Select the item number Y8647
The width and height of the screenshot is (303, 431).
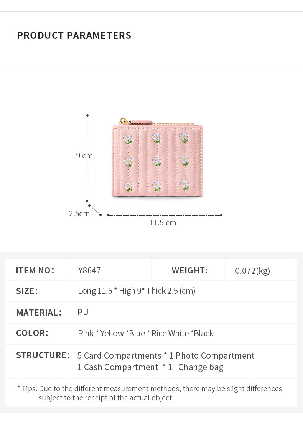pyautogui.click(x=90, y=270)
